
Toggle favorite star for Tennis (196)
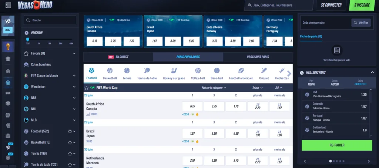coord(70,154)
